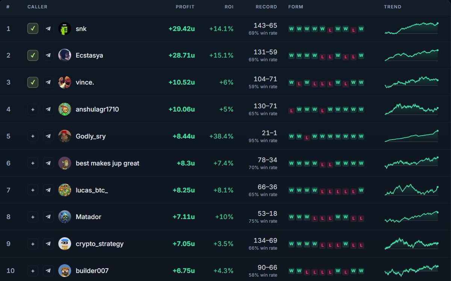Follow crypto_strategy with the plus button

[33, 244]
